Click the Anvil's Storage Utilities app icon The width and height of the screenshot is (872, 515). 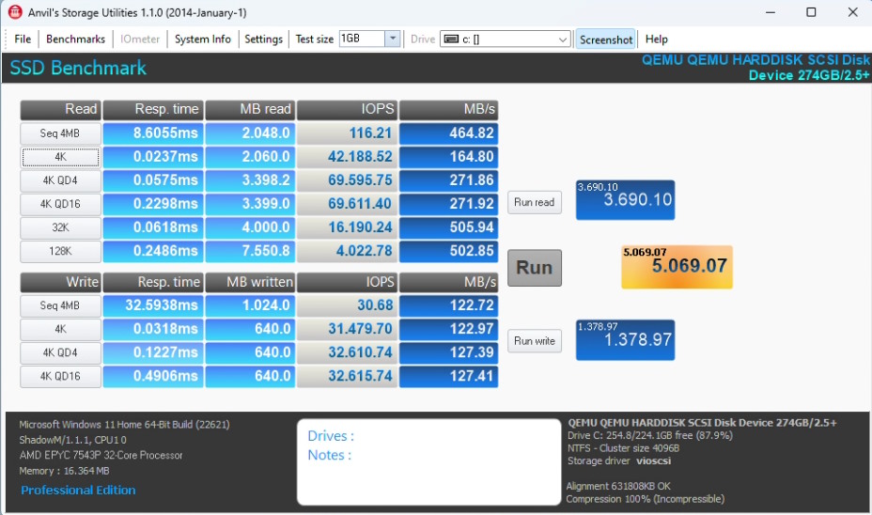15,11
